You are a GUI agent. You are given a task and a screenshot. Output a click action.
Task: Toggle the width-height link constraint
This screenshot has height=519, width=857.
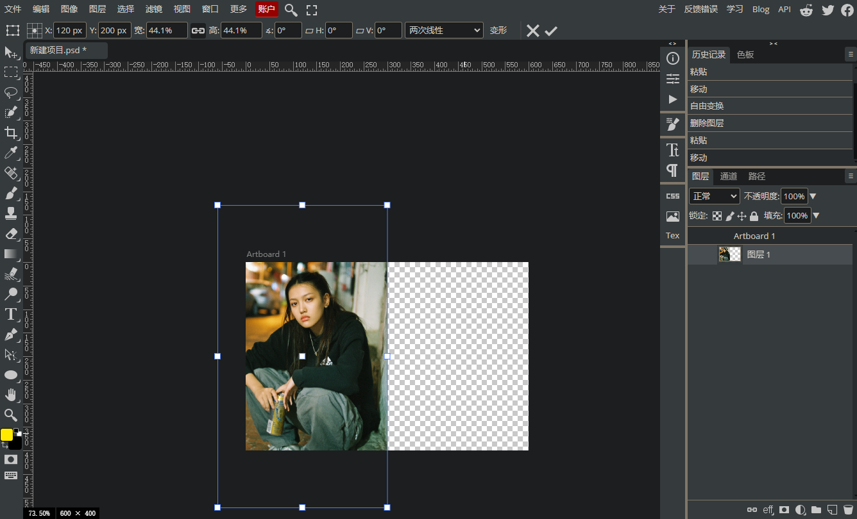pyautogui.click(x=198, y=30)
